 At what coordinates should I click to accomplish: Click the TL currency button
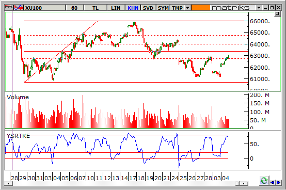pos(96,8)
